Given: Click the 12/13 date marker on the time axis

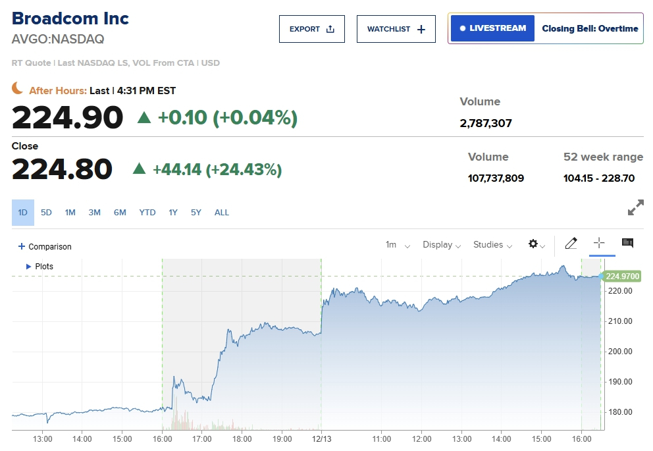Looking at the screenshot, I should click(x=321, y=438).
